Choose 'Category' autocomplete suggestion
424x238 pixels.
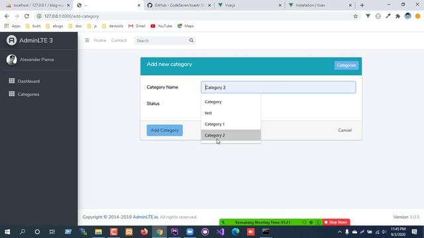click(231, 102)
